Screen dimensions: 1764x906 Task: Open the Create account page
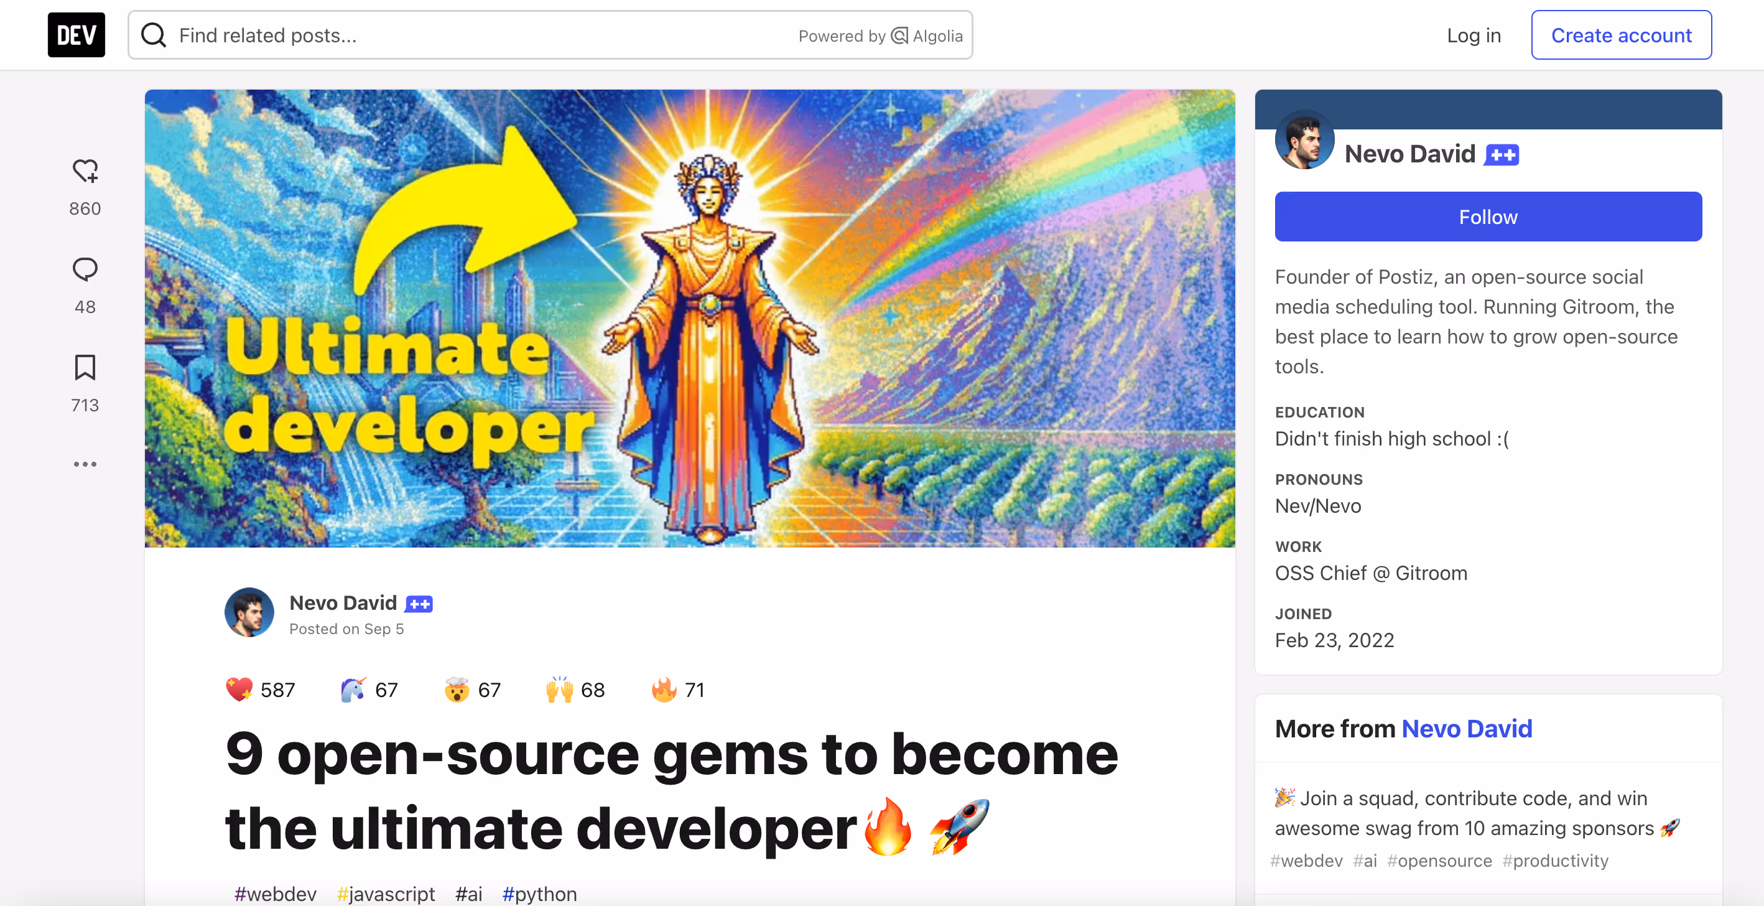tap(1621, 35)
